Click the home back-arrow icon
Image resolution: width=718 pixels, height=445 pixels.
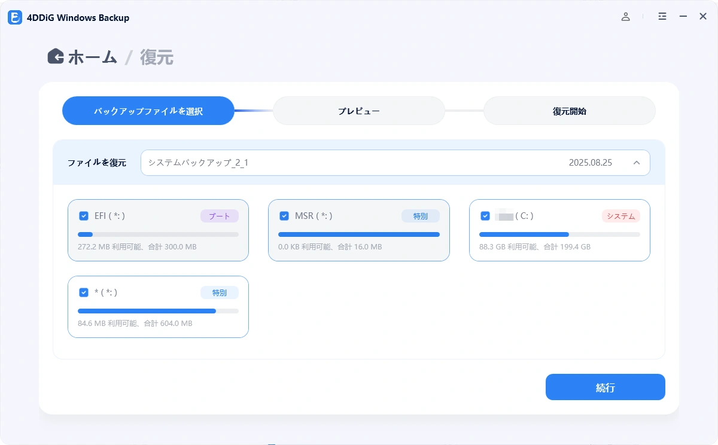coord(56,56)
